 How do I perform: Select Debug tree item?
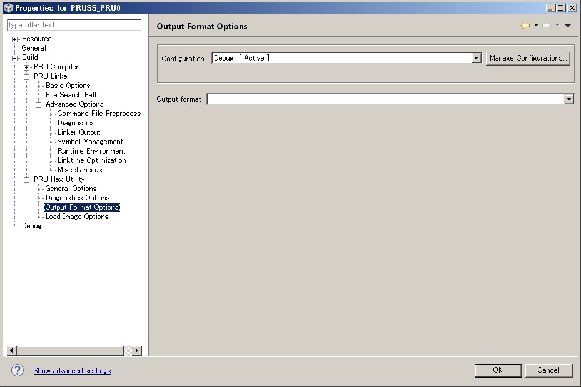click(x=31, y=226)
